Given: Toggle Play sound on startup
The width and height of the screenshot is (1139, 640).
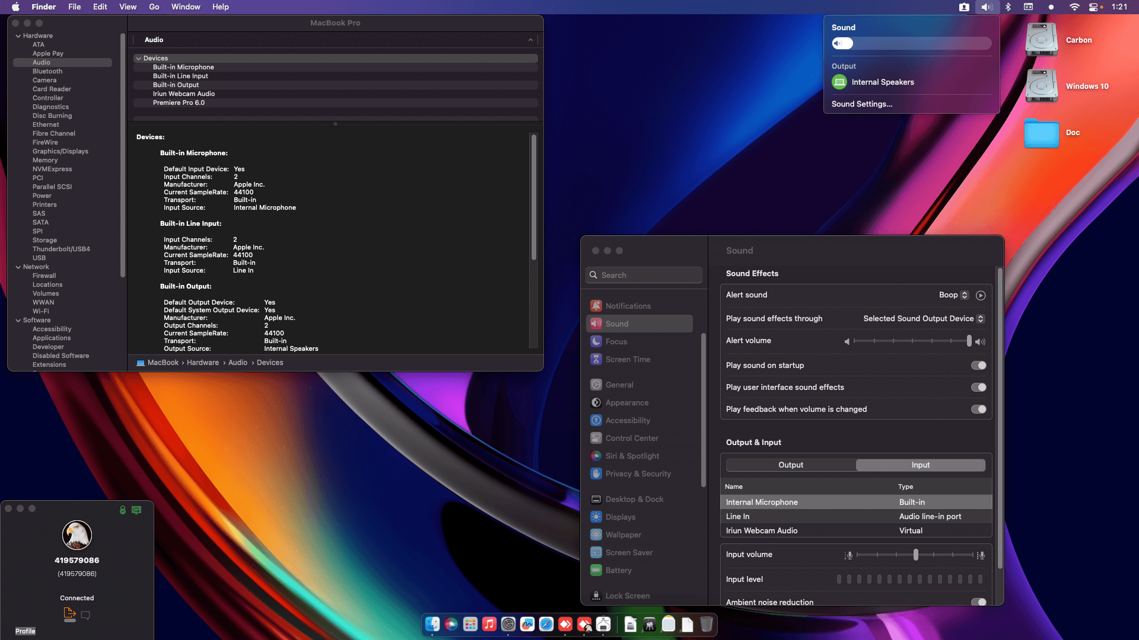Looking at the screenshot, I should point(978,366).
